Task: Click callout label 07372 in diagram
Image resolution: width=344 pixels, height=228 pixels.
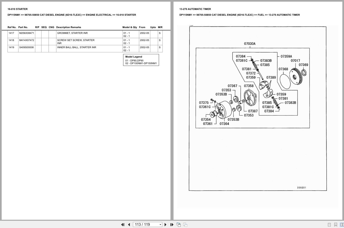Action: tap(251, 73)
